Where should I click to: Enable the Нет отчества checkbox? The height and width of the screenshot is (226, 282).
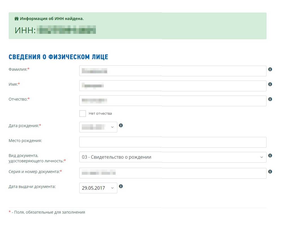(83, 114)
